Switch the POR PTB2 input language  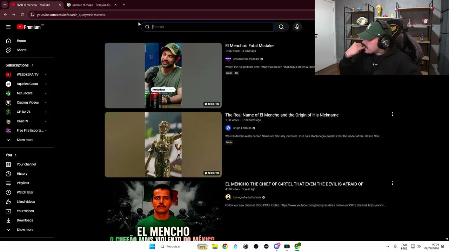point(404,246)
